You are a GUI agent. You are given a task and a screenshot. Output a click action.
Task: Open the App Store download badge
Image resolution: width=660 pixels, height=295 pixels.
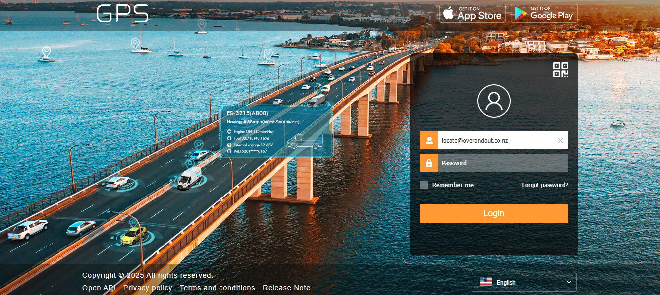(x=472, y=13)
